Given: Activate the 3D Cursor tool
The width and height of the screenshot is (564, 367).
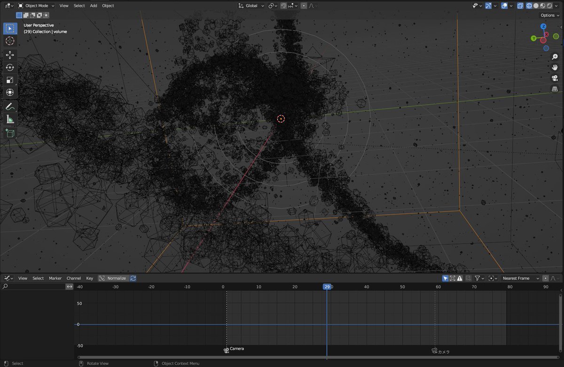Looking at the screenshot, I should [10, 41].
